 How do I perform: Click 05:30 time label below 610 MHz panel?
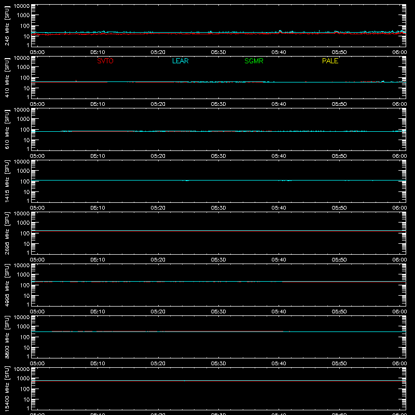click(218, 156)
